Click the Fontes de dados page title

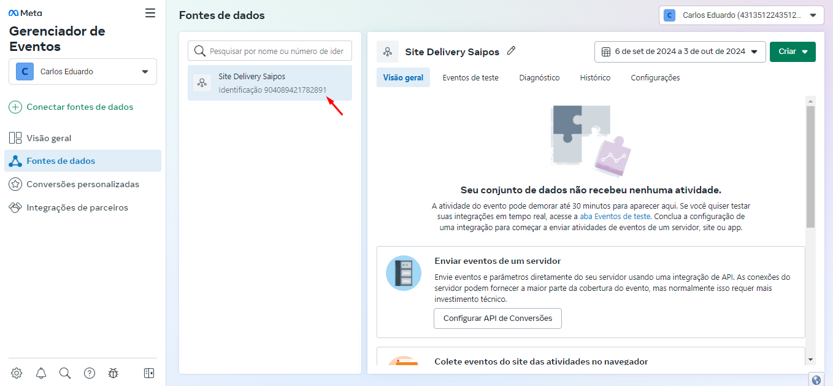pos(222,15)
